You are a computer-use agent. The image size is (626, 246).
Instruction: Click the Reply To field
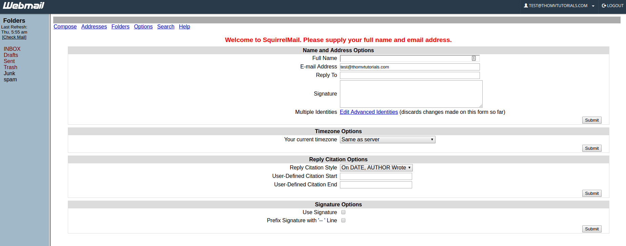(410, 75)
